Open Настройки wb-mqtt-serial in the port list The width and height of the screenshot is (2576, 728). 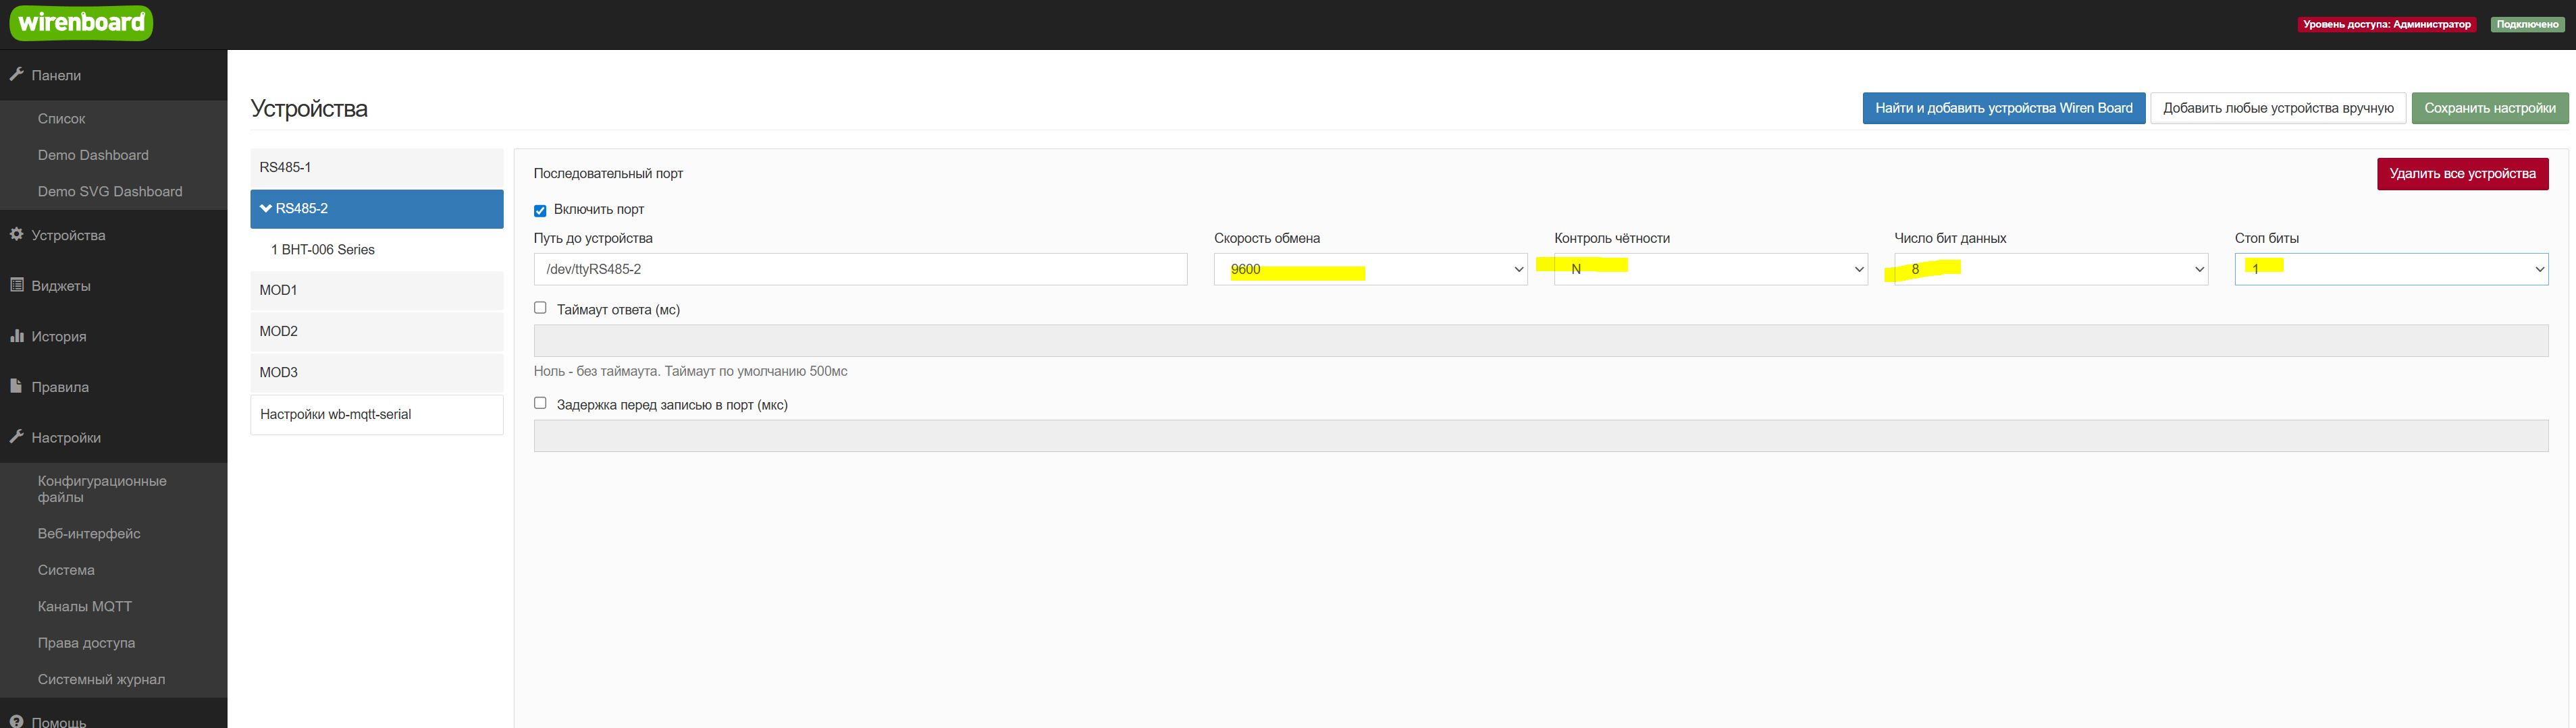376,414
